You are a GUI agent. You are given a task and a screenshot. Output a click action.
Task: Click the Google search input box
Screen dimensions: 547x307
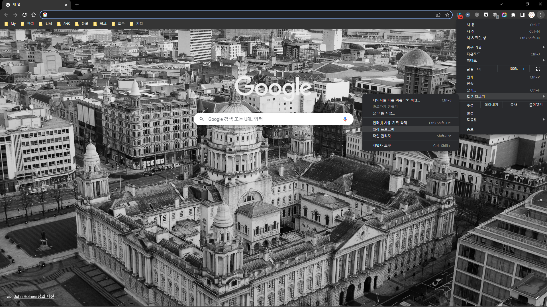click(271, 119)
